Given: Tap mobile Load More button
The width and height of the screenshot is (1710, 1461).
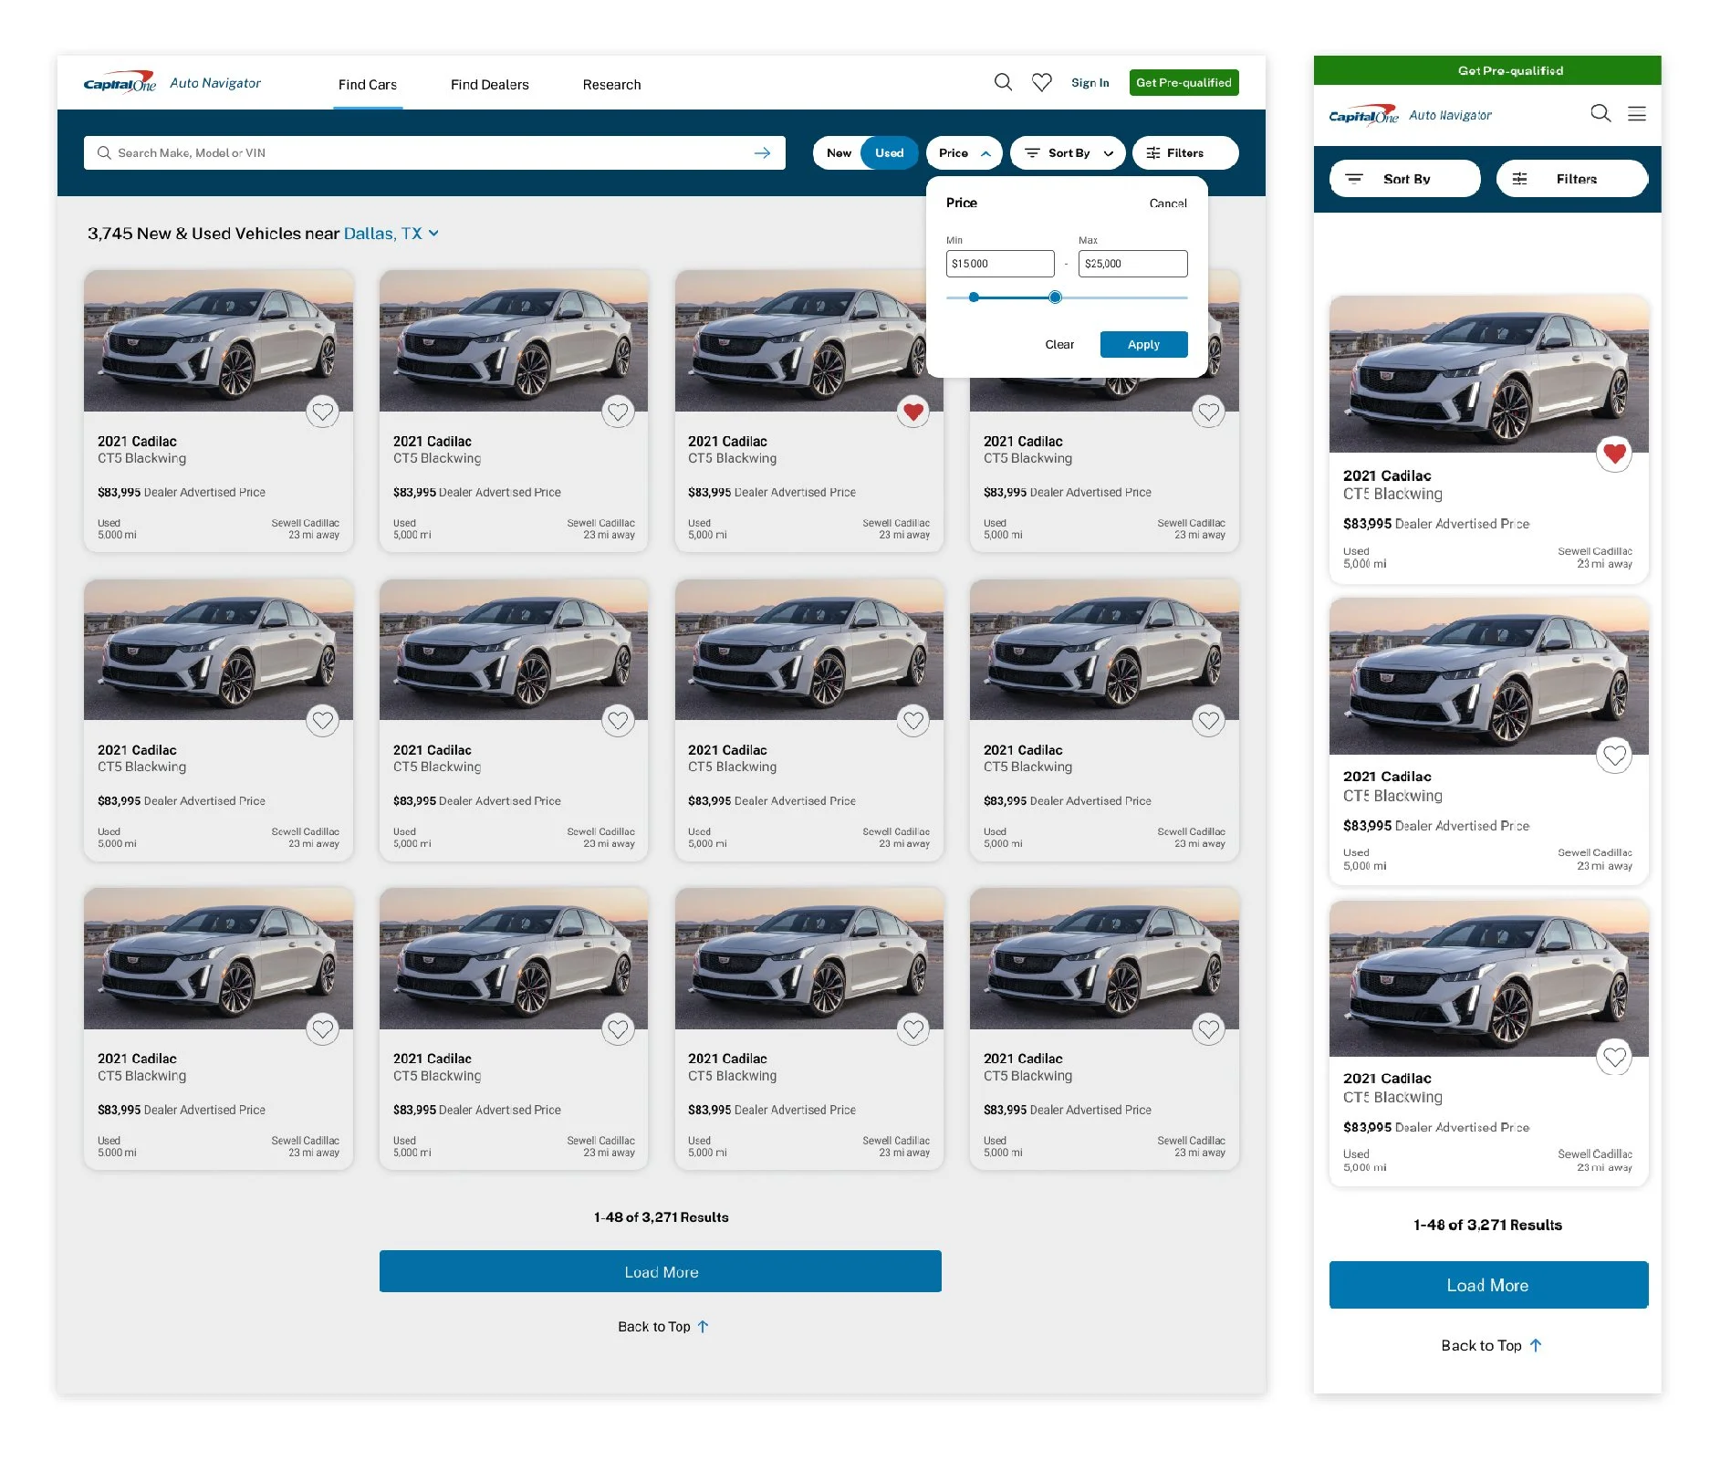Looking at the screenshot, I should click(x=1488, y=1285).
